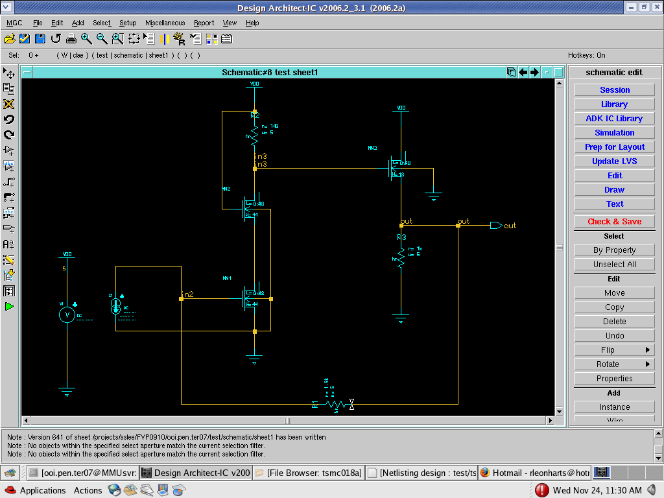
Task: Click the zoom in magnifier icon
Action: 86,39
